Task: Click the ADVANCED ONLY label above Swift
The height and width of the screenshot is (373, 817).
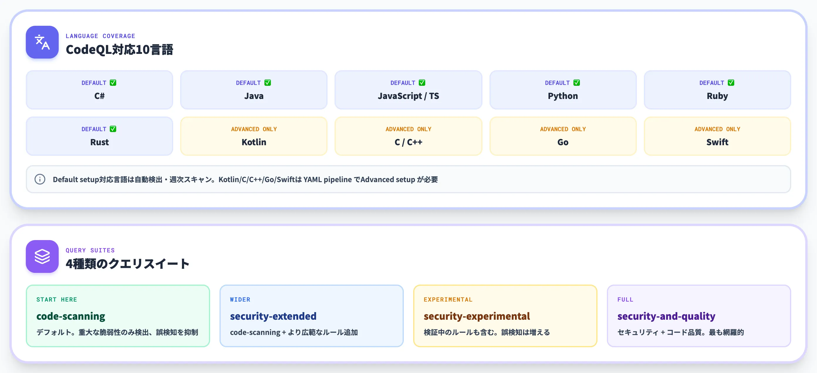Action: 717,129
